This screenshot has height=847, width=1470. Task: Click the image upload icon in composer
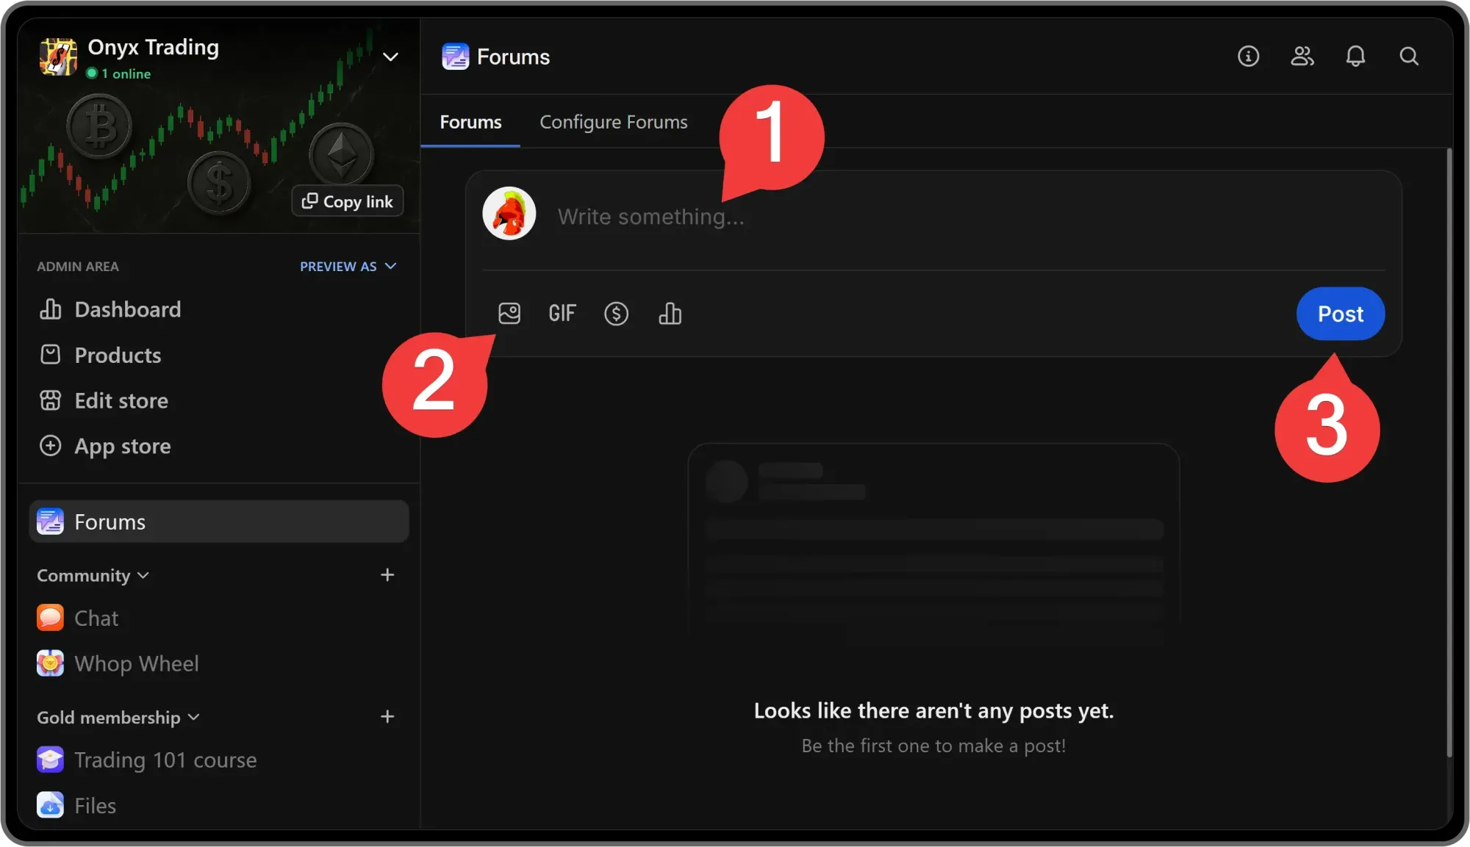509,314
